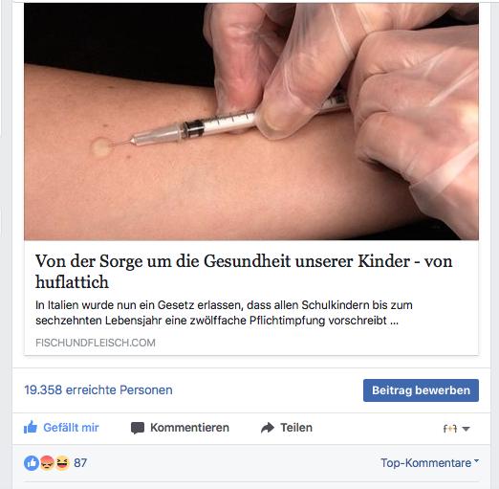Click the blue Like reaction icon
This screenshot has height=489, width=499.
coord(32,463)
